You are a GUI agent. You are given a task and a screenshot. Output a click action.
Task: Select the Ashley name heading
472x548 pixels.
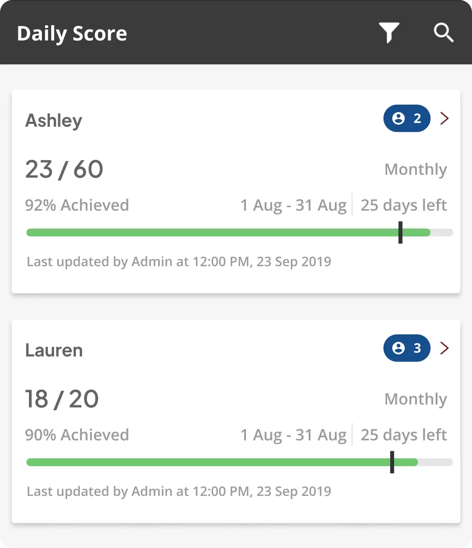pos(54,121)
